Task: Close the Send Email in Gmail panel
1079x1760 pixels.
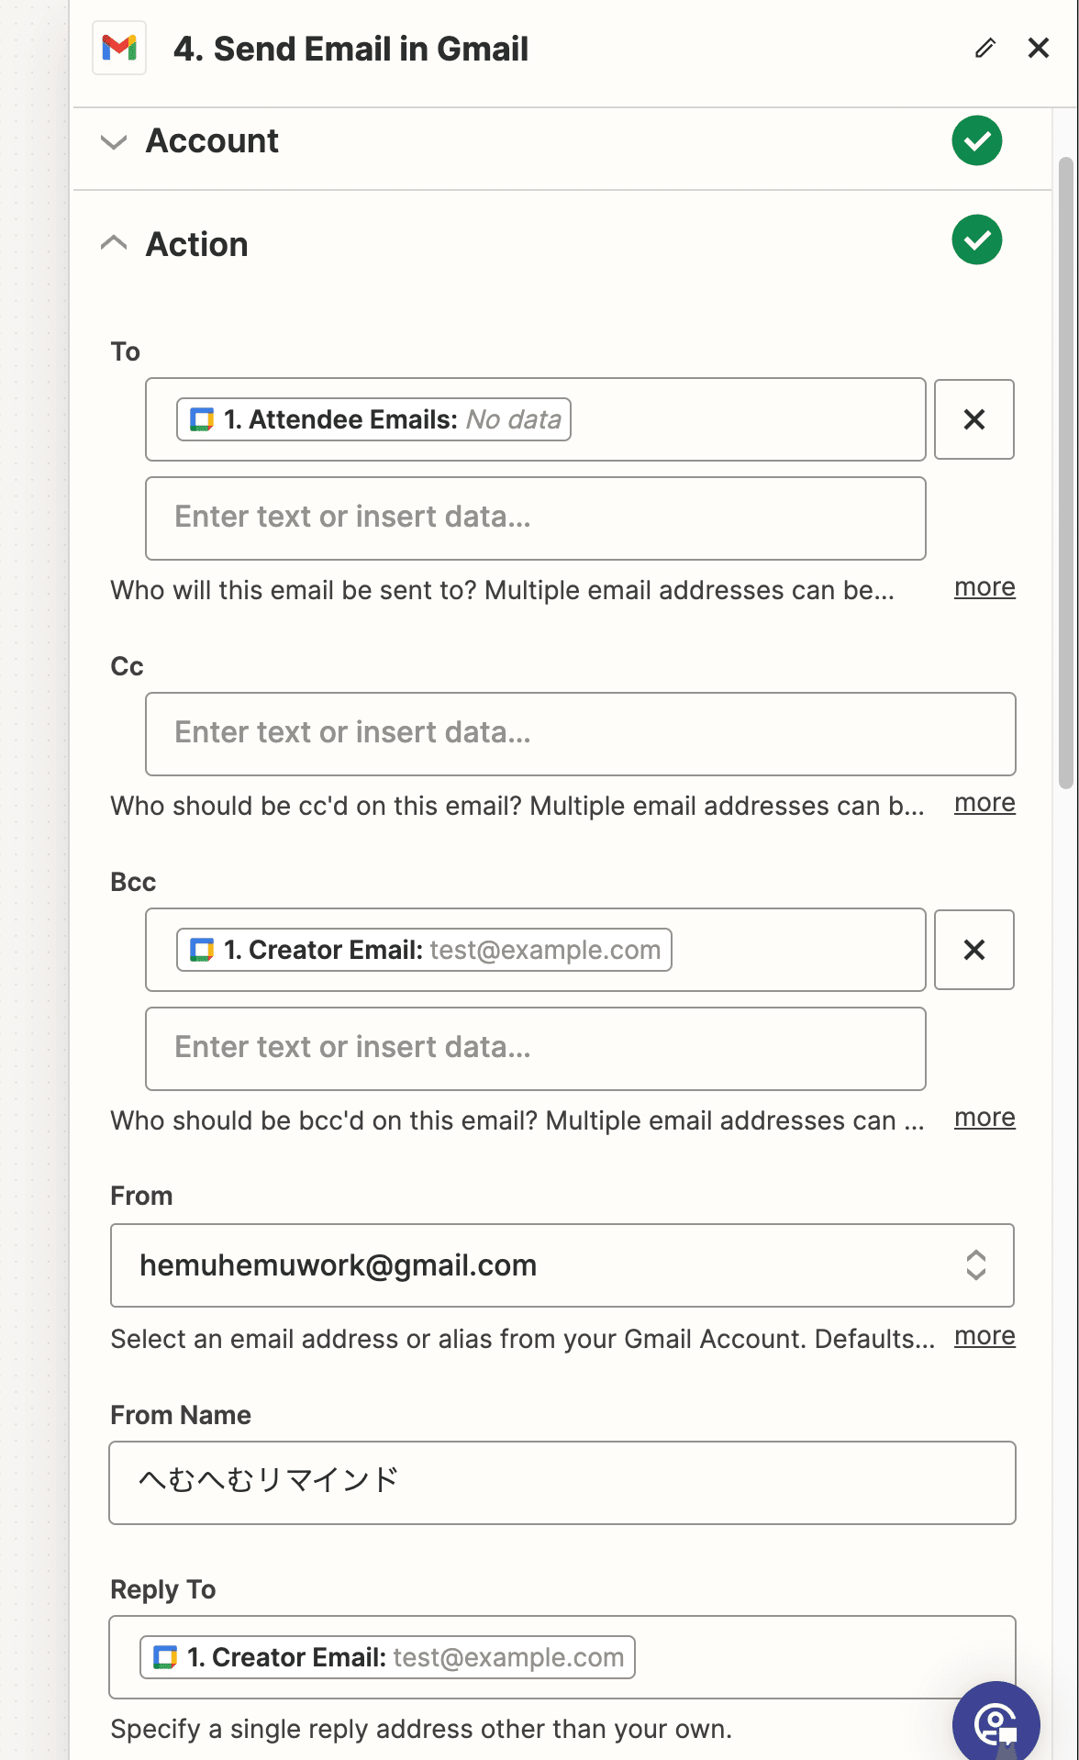Action: (x=1039, y=48)
